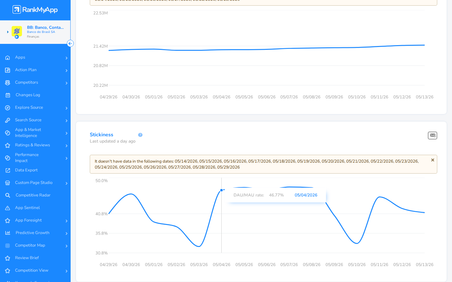This screenshot has height=282, width=452.
Task: Click the Banco do Brasil SA publisher text
Action: tap(41, 32)
